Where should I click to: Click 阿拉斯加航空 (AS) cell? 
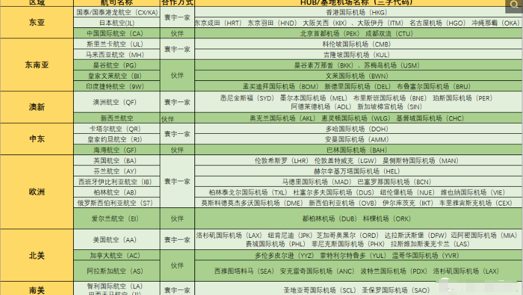tap(117, 271)
